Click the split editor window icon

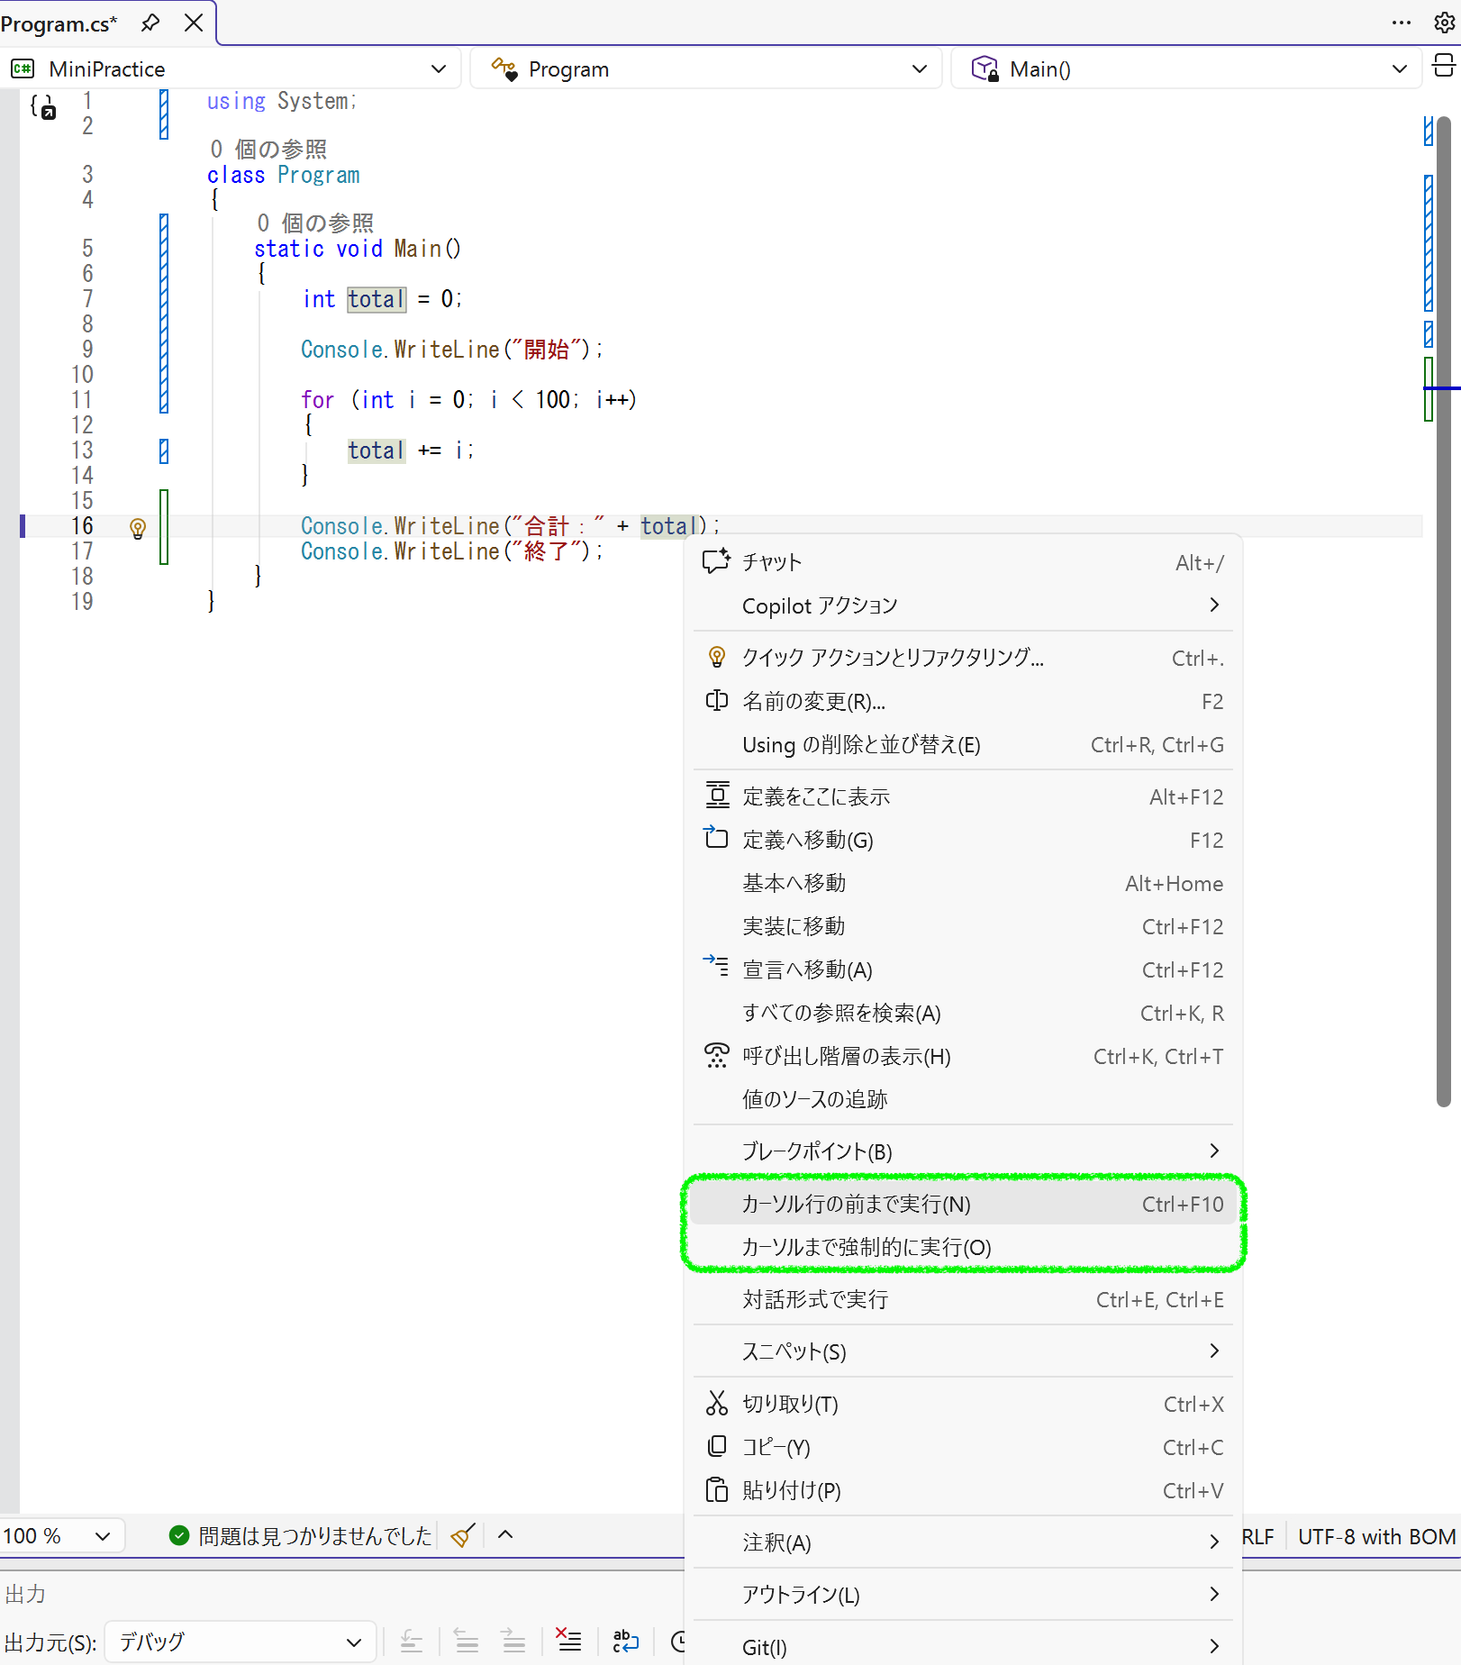point(1443,67)
